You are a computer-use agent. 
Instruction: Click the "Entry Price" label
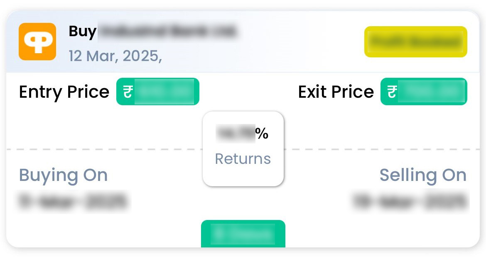[x=64, y=92]
